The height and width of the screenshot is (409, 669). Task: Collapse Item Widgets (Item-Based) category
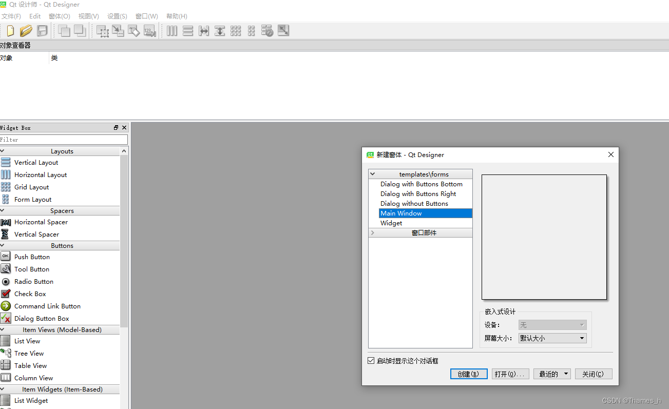click(x=3, y=389)
